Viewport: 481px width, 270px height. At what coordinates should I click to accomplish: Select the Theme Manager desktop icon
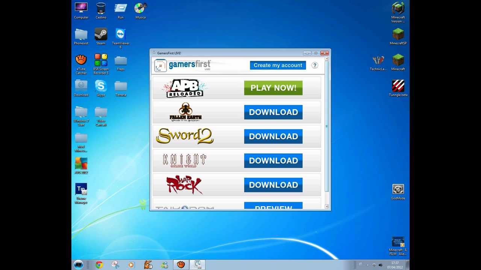(x=81, y=193)
